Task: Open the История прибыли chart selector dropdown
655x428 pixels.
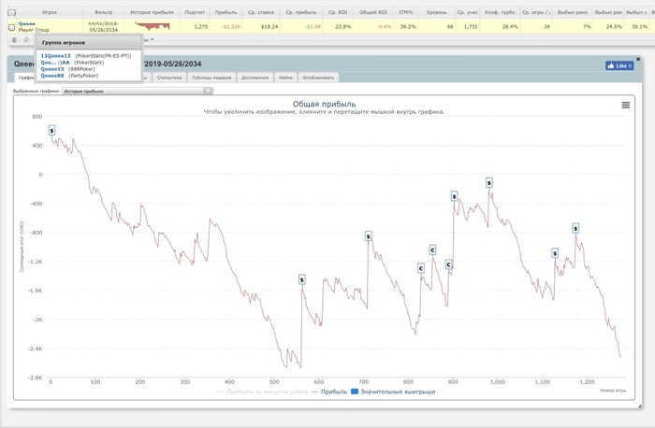Action: click(138, 91)
